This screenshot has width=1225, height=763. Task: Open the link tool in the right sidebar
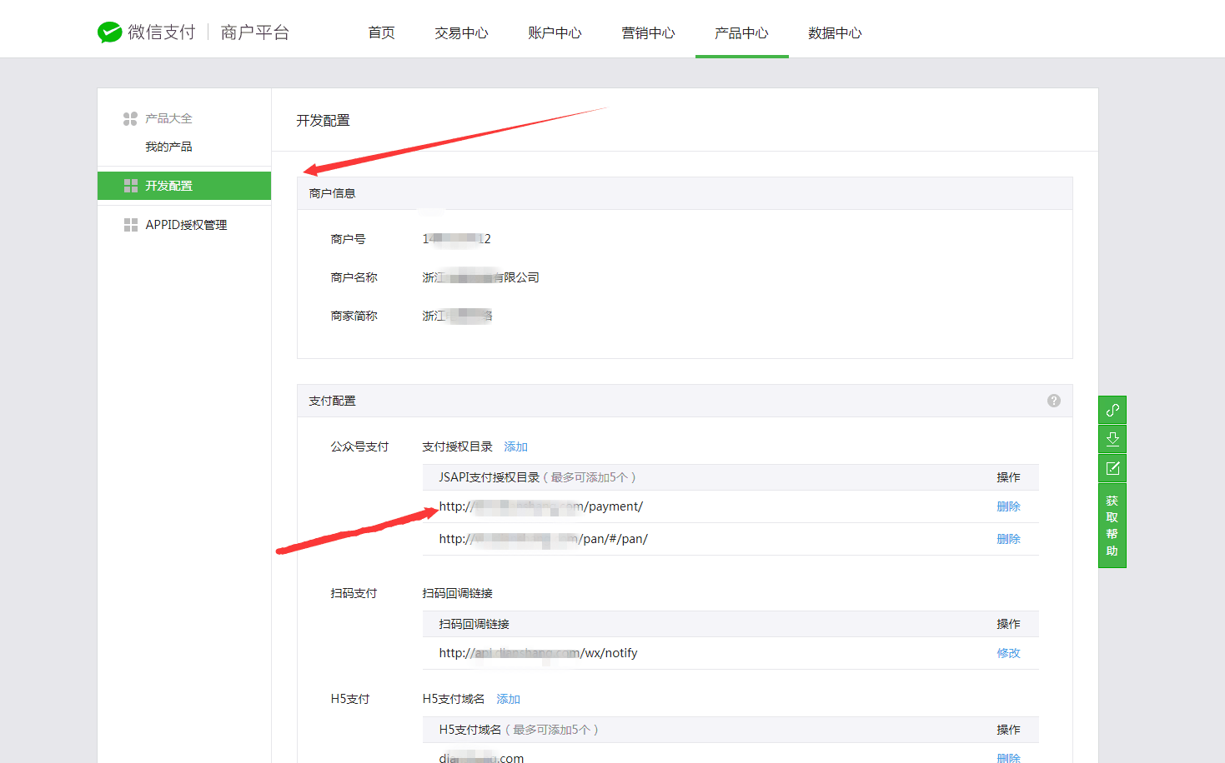click(1112, 410)
